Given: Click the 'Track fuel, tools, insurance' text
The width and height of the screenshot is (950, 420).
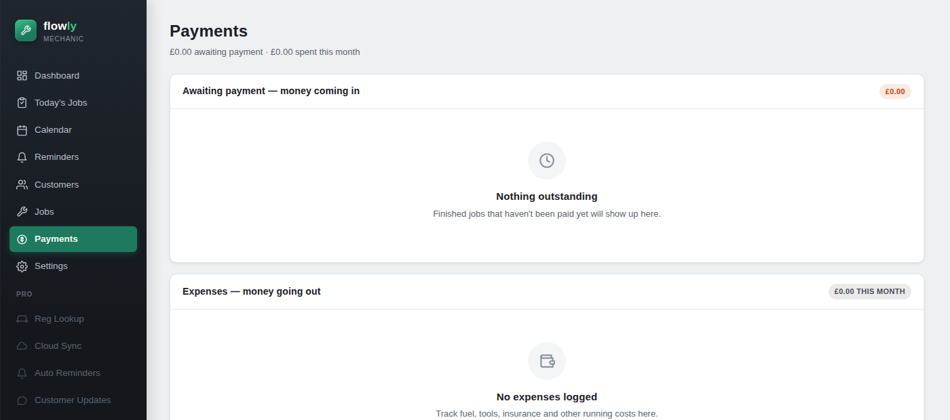Looking at the screenshot, I should coord(547,413).
